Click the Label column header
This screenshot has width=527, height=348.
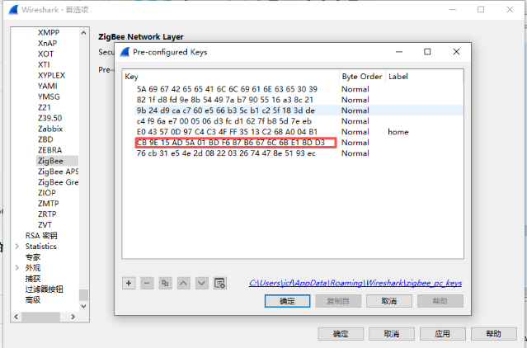[x=425, y=77]
